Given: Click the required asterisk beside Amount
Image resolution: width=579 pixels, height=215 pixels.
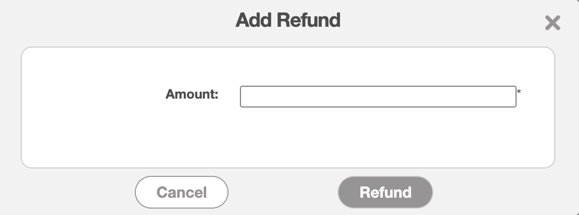Looking at the screenshot, I should 519,92.
